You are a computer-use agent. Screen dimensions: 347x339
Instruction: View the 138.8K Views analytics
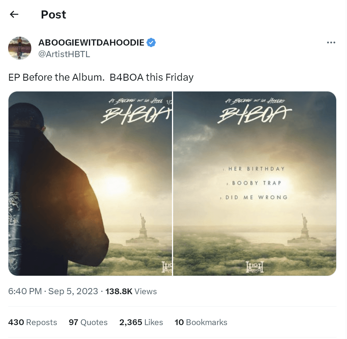131,292
